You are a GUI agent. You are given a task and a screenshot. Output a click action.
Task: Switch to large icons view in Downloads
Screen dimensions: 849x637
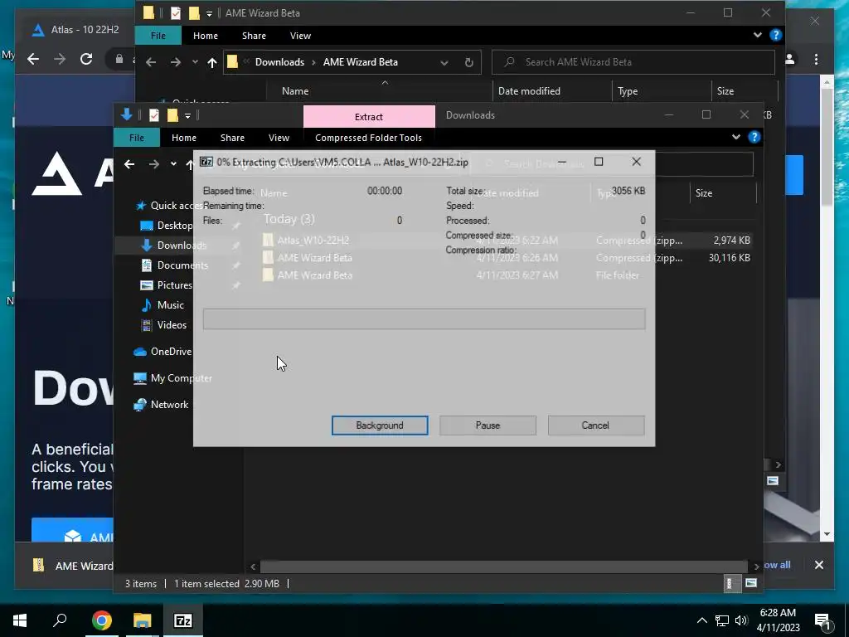pyautogui.click(x=751, y=583)
